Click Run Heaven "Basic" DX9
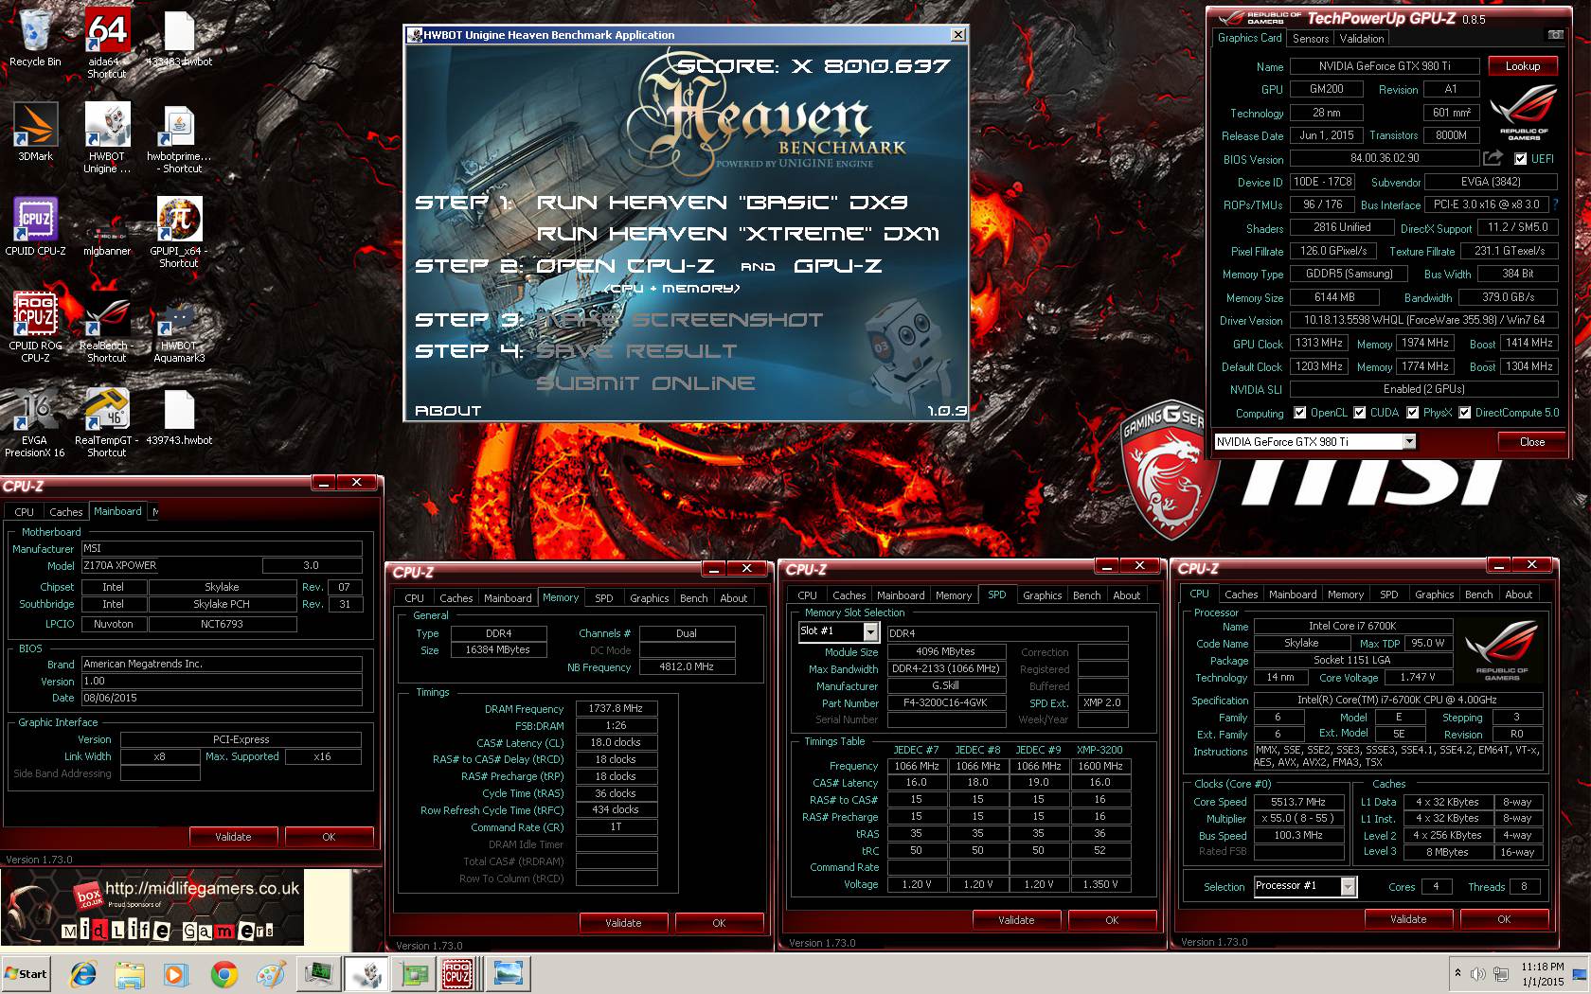Screen dimensions: 1591x994 point(723,203)
